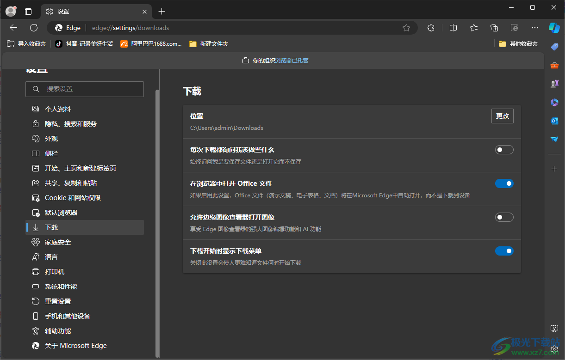
Task: Open 家庭安全 settings
Action: coord(85,242)
